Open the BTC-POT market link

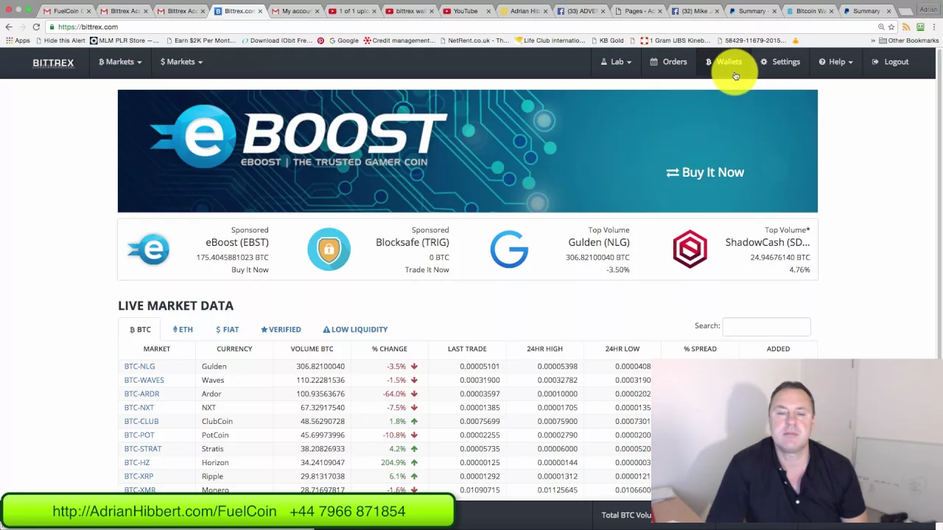[x=139, y=435]
